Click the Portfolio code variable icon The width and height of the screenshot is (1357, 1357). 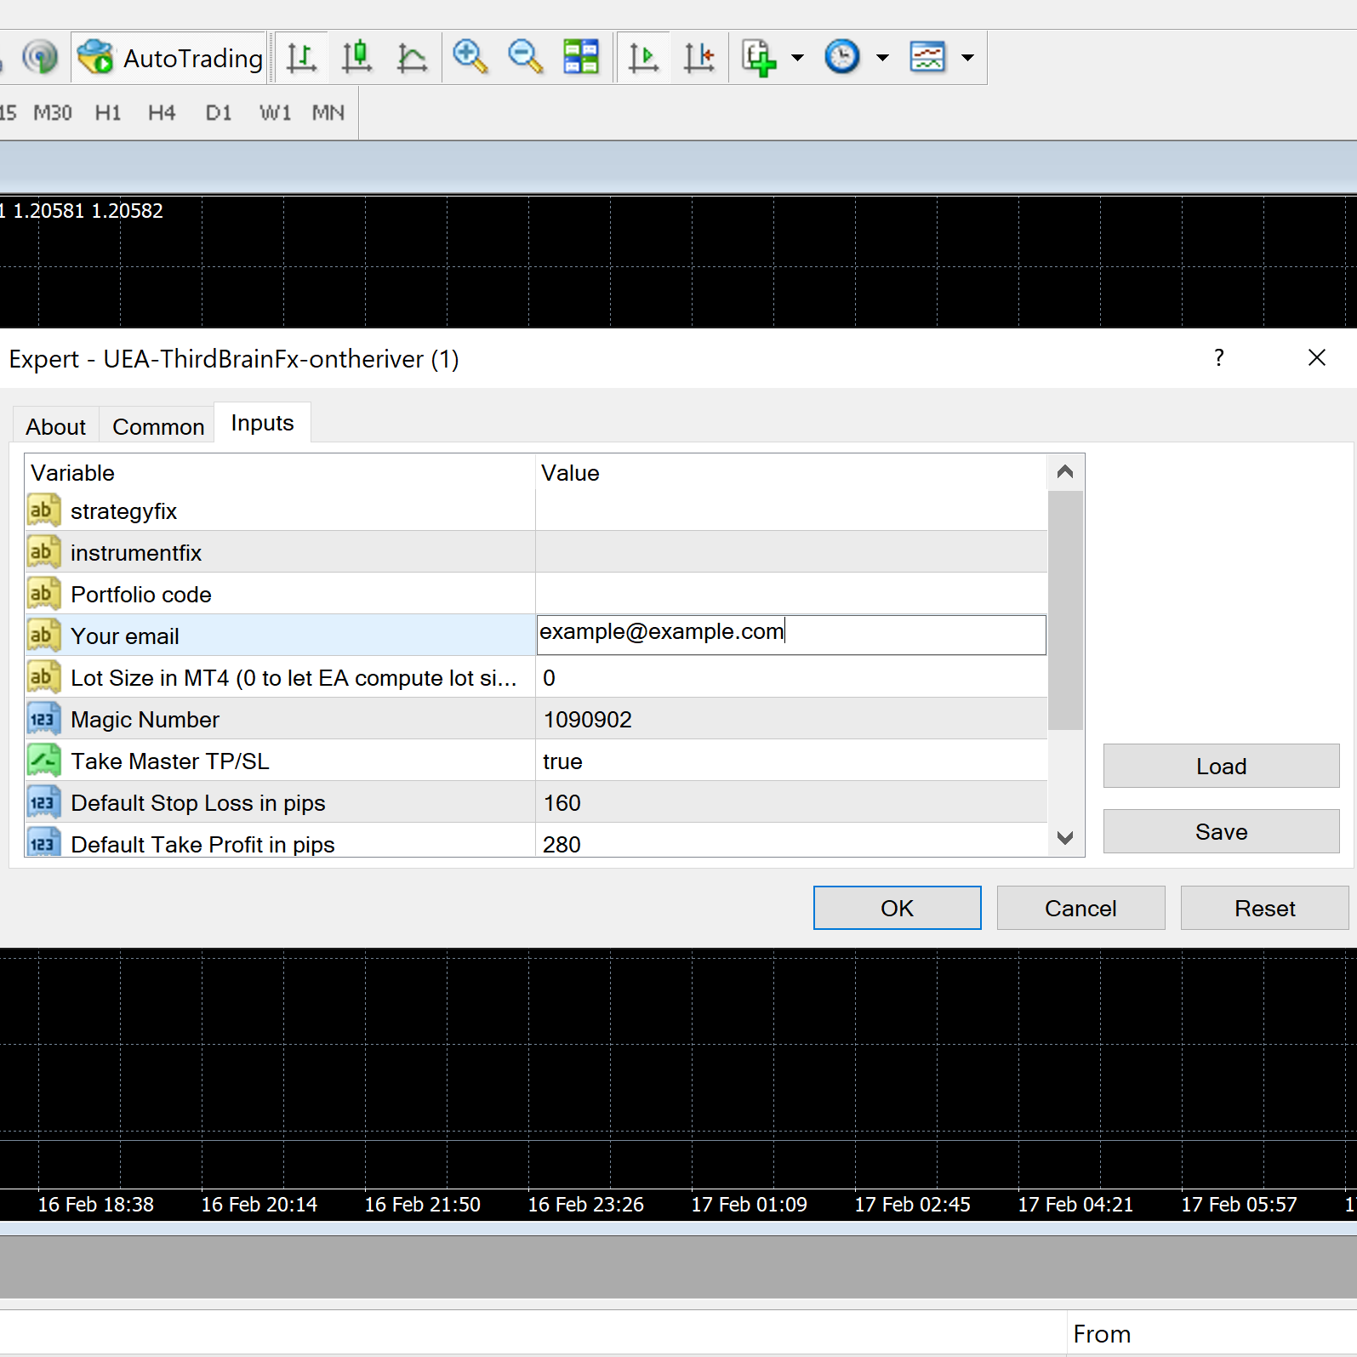click(x=44, y=594)
